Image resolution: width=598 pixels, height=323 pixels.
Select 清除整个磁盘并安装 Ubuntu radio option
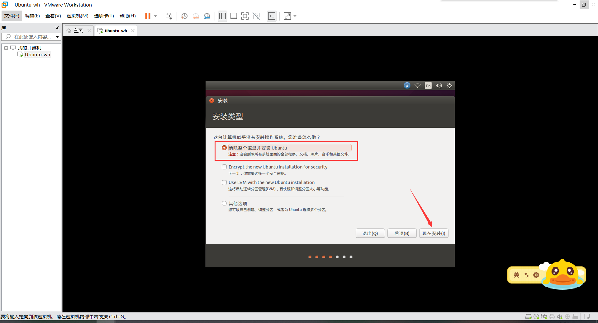(x=224, y=148)
